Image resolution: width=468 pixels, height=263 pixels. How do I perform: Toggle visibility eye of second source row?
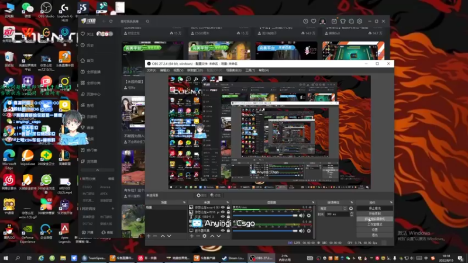pos(223,212)
